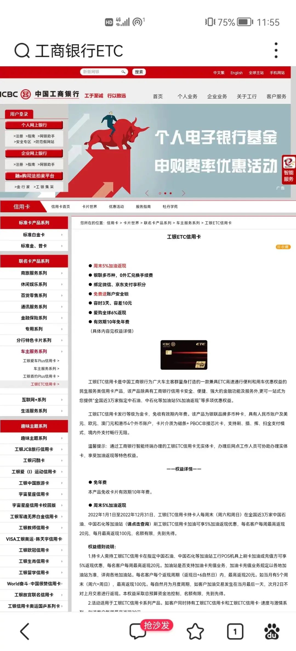Screen dimensions: 296x651
Task: Click the 个人网上银行 login button
Action: click(x=34, y=125)
